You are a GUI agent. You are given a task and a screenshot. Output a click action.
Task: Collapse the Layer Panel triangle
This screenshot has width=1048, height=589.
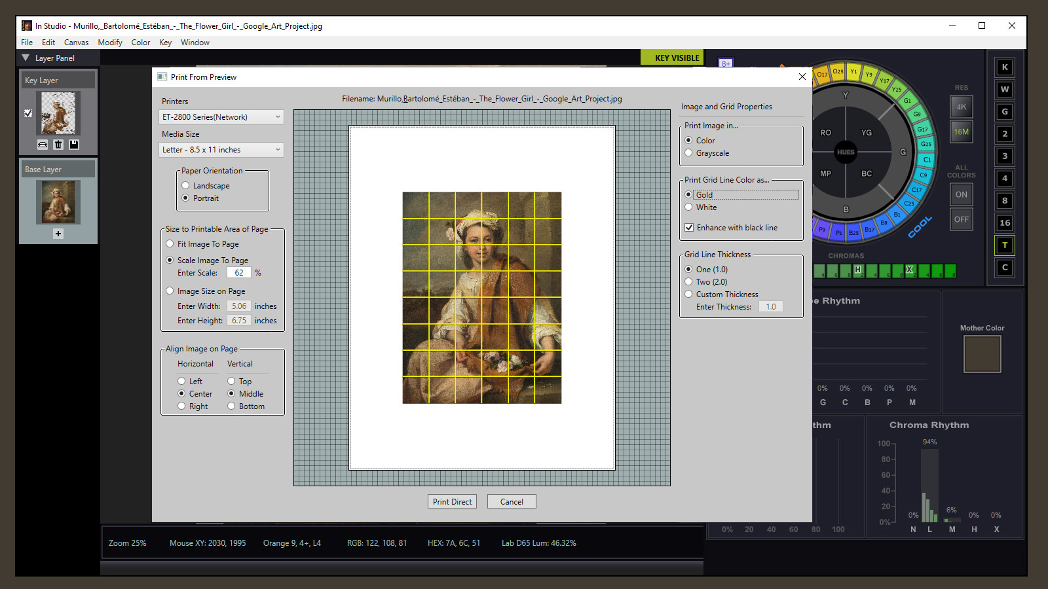(26, 58)
